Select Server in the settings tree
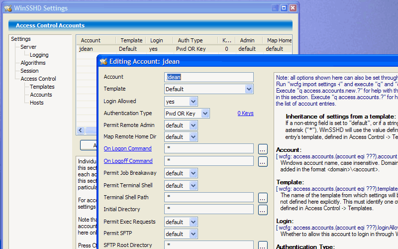This screenshot has width=398, height=249. click(28, 47)
